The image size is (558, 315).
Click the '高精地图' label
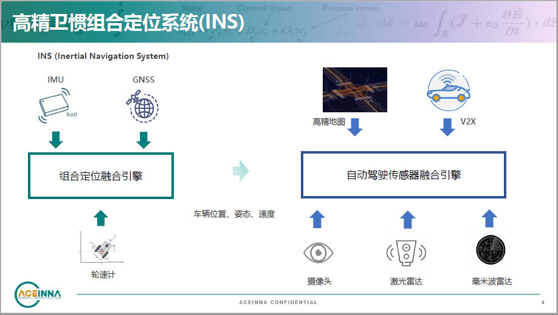point(329,122)
